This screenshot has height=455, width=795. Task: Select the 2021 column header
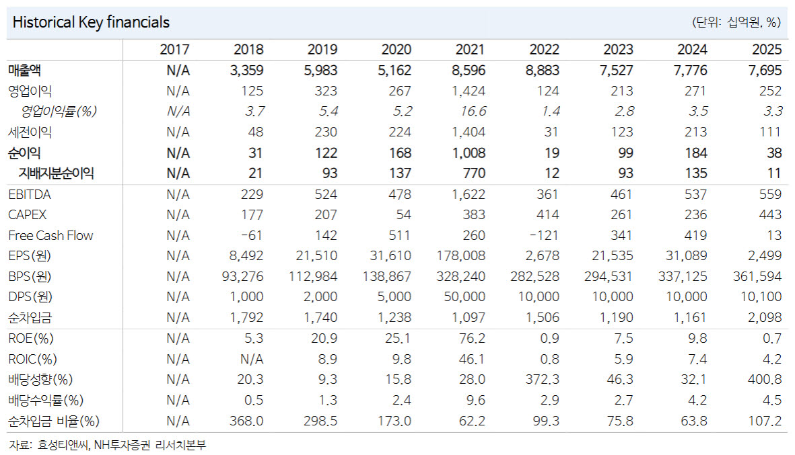point(469,50)
